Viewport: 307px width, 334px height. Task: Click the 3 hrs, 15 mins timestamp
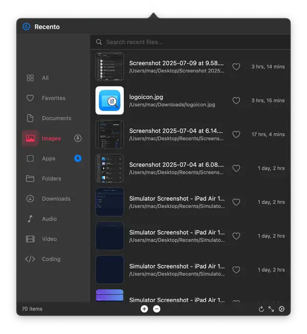pyautogui.click(x=268, y=100)
